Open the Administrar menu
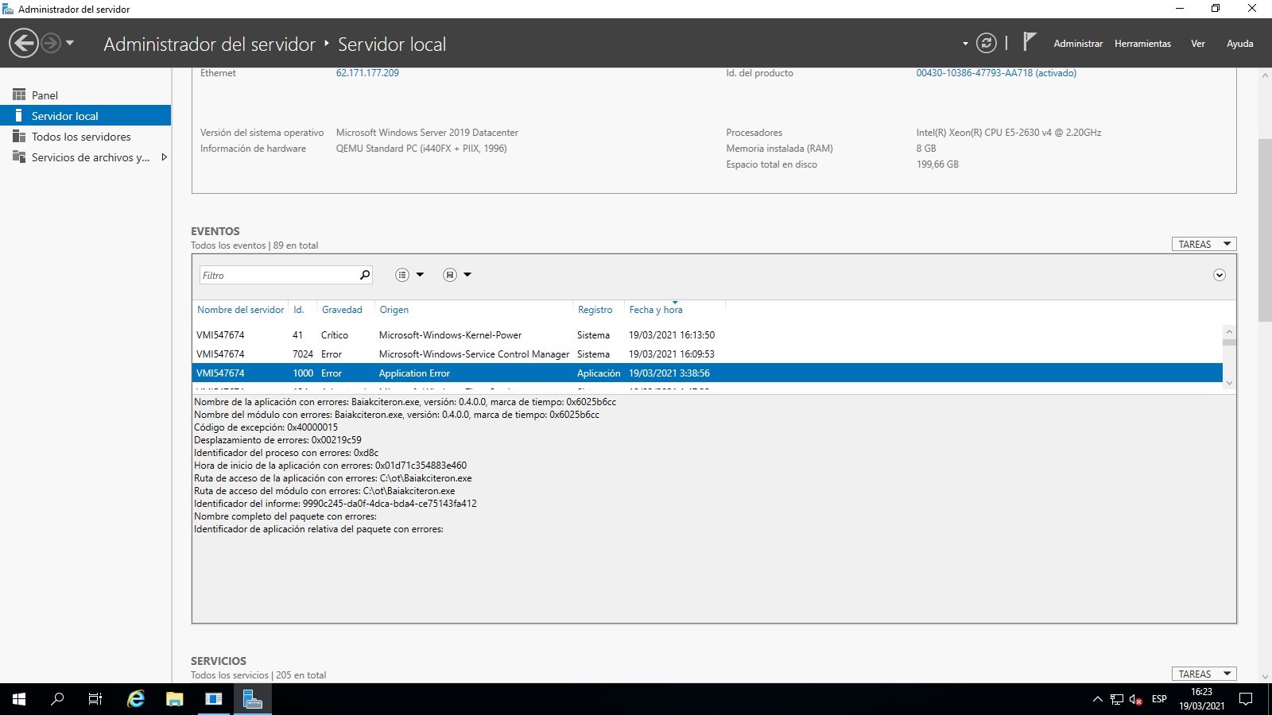Image resolution: width=1272 pixels, height=715 pixels. coord(1078,44)
